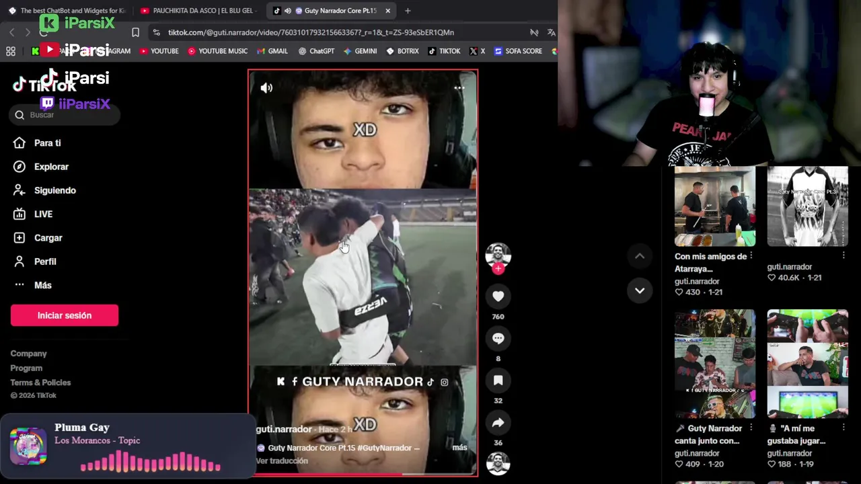Switch to the best ChatBot and Widgets tab
The width and height of the screenshot is (861, 484).
tap(66, 11)
